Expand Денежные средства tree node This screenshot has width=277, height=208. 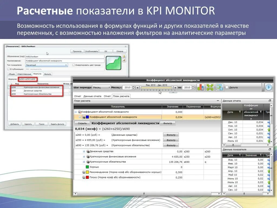(84, 152)
